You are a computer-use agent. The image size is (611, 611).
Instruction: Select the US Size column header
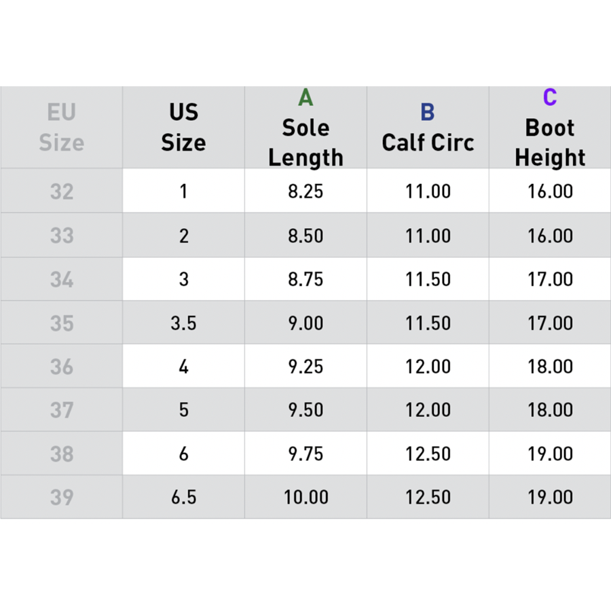[x=183, y=128]
